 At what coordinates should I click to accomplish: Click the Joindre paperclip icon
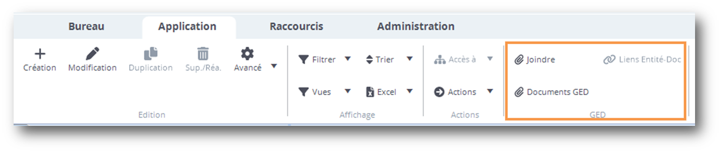tap(519, 59)
